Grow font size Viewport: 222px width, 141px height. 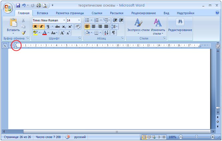pyautogui.click(x=62, y=33)
